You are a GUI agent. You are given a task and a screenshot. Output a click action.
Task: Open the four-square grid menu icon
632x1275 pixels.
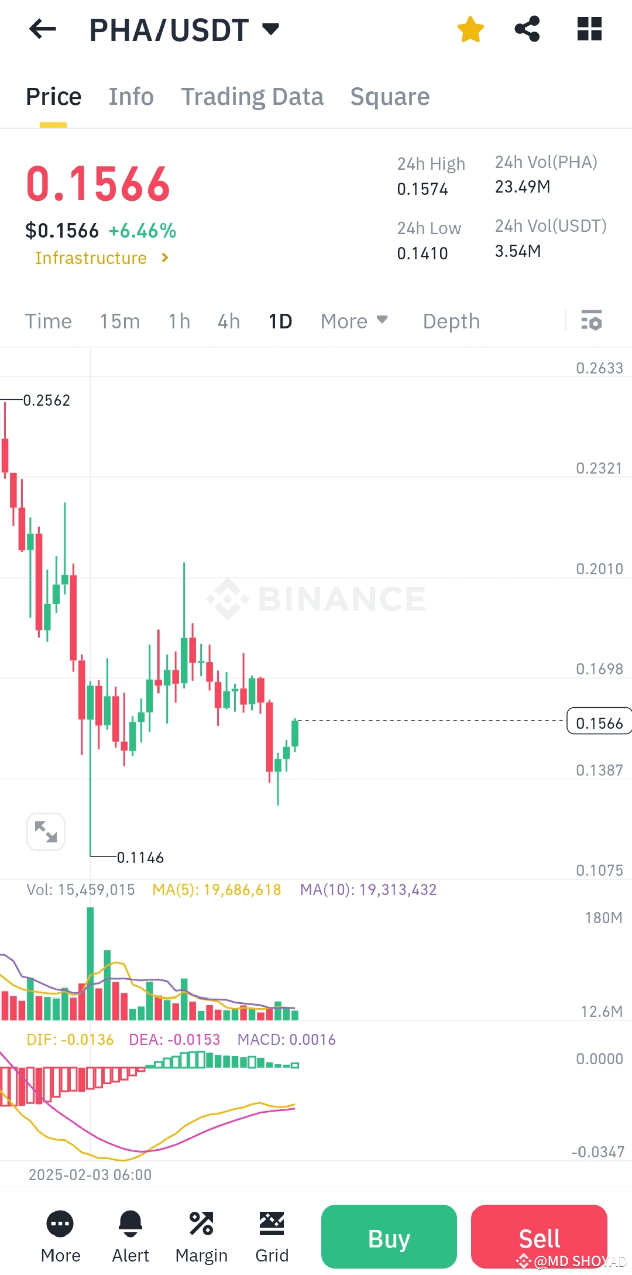tap(589, 29)
